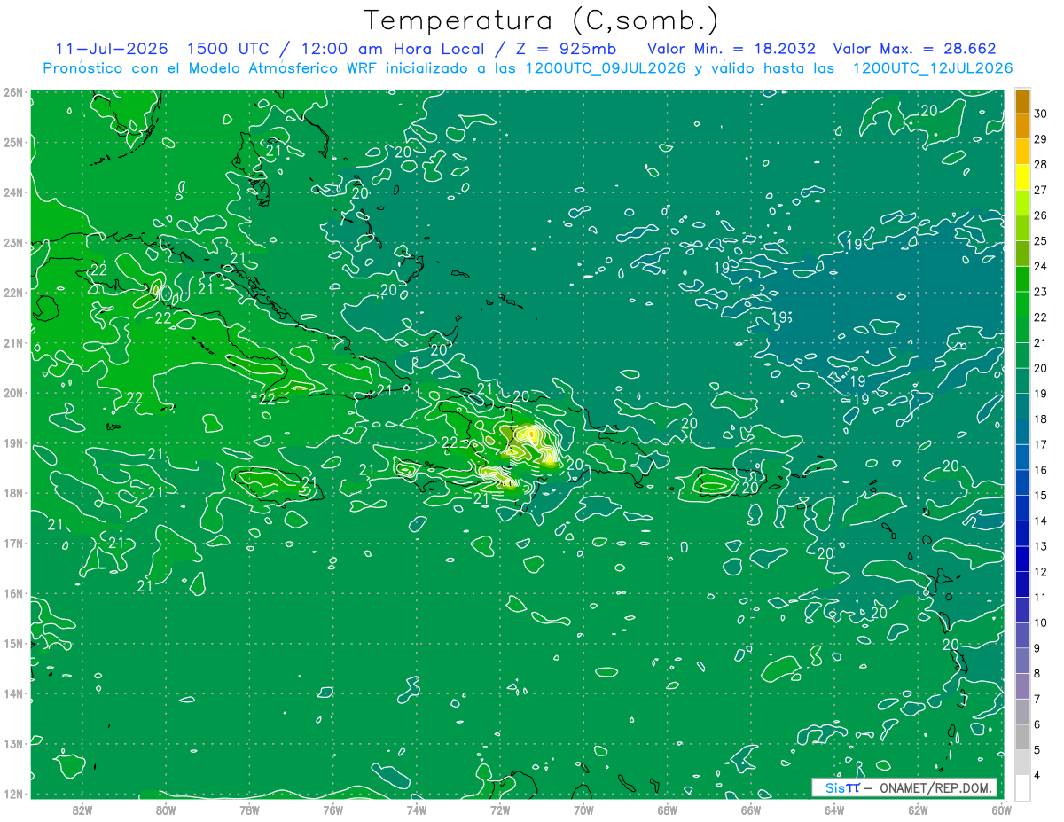
Task: Click the blue colorbar segment between 15 and 16
Action: pyautogui.click(x=1022, y=482)
